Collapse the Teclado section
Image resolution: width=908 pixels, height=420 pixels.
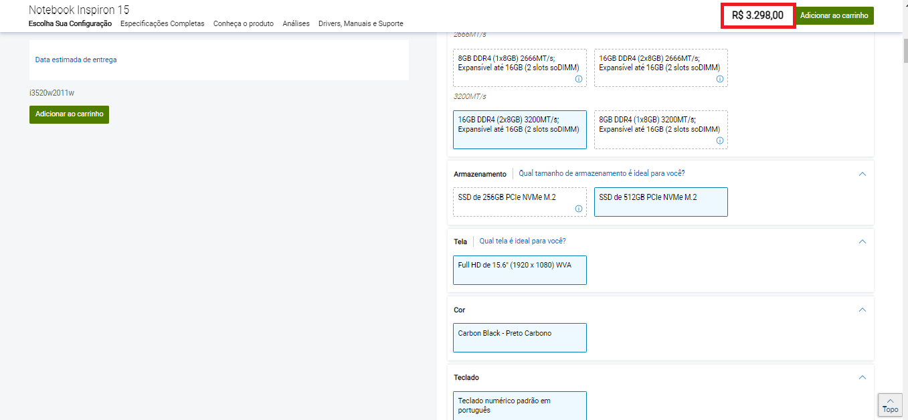pyautogui.click(x=862, y=377)
